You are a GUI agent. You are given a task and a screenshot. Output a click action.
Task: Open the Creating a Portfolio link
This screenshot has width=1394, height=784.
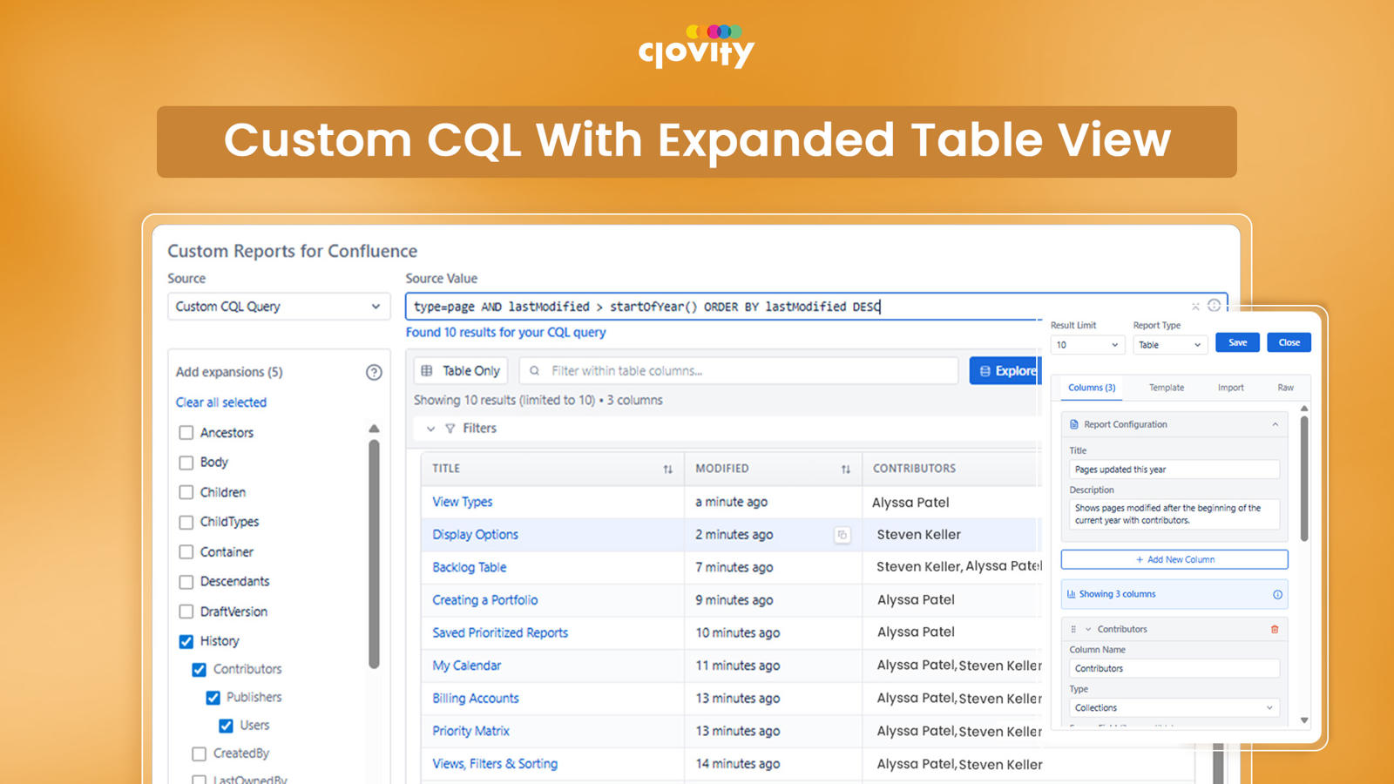click(x=485, y=600)
